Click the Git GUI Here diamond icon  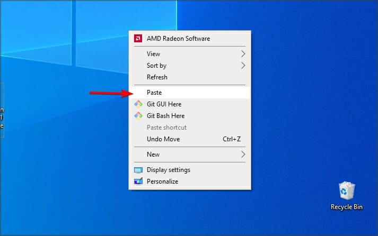click(138, 104)
